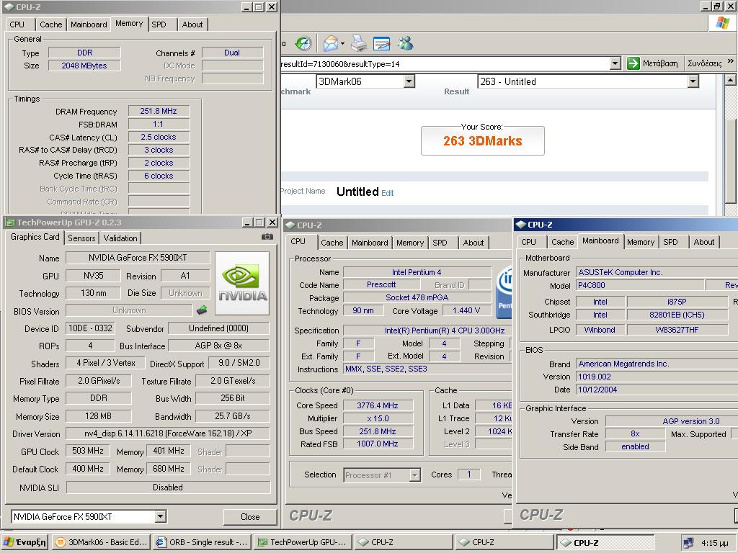The width and height of the screenshot is (738, 553).
Task: Expand the toolbar chevron next to Συνδέσεις
Action: coord(731,61)
